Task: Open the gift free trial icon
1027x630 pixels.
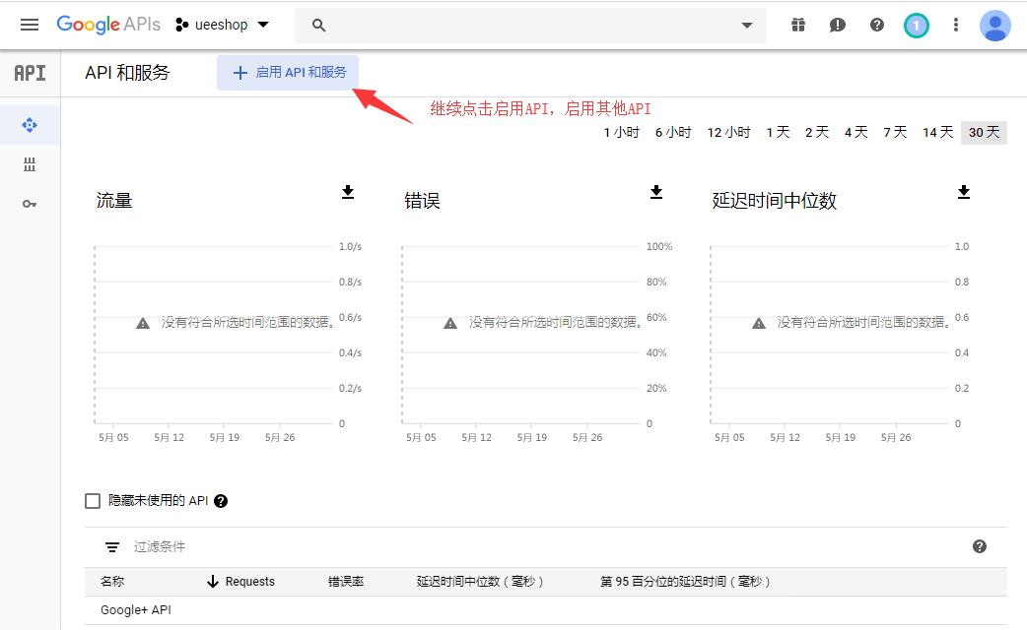Action: click(797, 25)
